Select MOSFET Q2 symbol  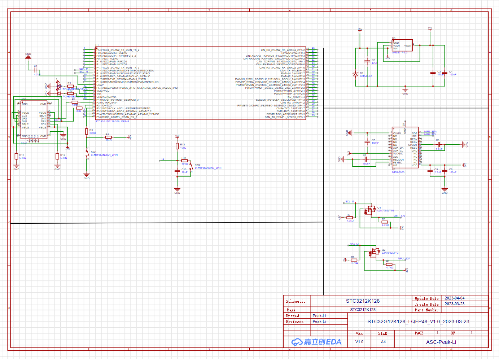(374, 253)
